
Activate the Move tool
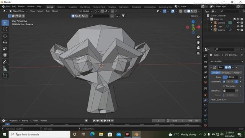pyautogui.click(x=5, y=36)
